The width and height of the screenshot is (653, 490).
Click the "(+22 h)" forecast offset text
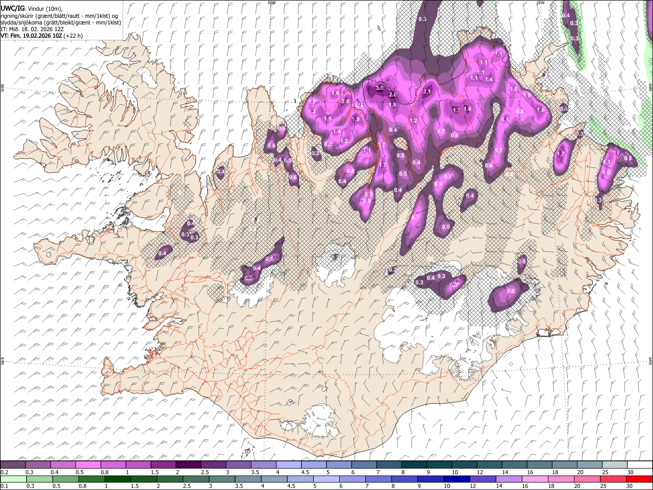(73, 36)
